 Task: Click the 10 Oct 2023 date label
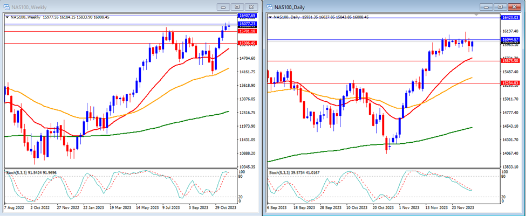pyautogui.click(x=357, y=207)
